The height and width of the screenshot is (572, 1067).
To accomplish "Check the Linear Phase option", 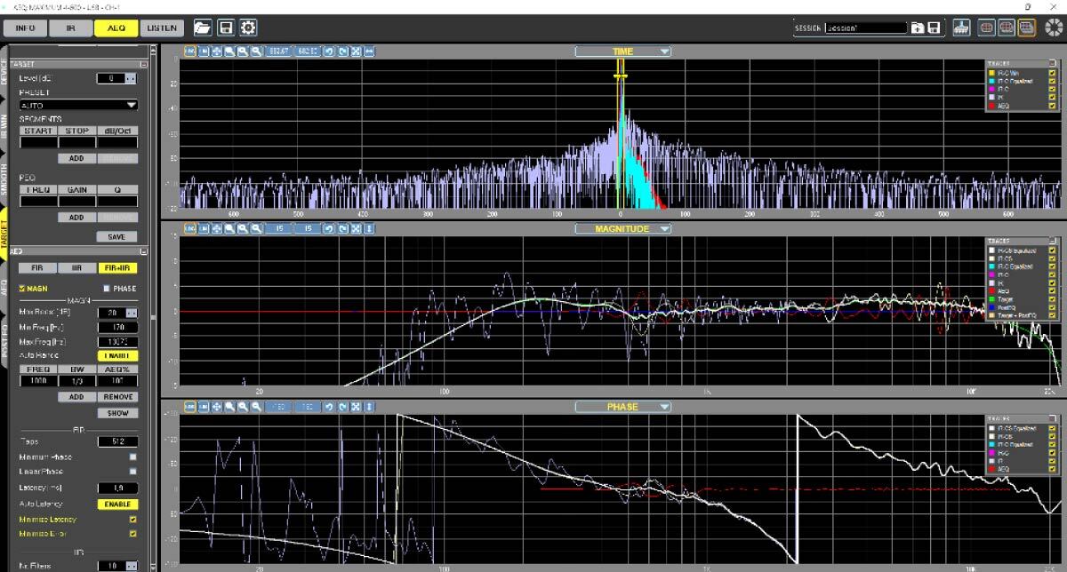I will point(132,472).
